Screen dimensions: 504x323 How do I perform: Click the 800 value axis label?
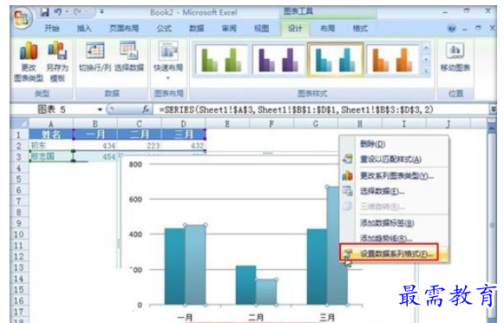click(x=135, y=164)
